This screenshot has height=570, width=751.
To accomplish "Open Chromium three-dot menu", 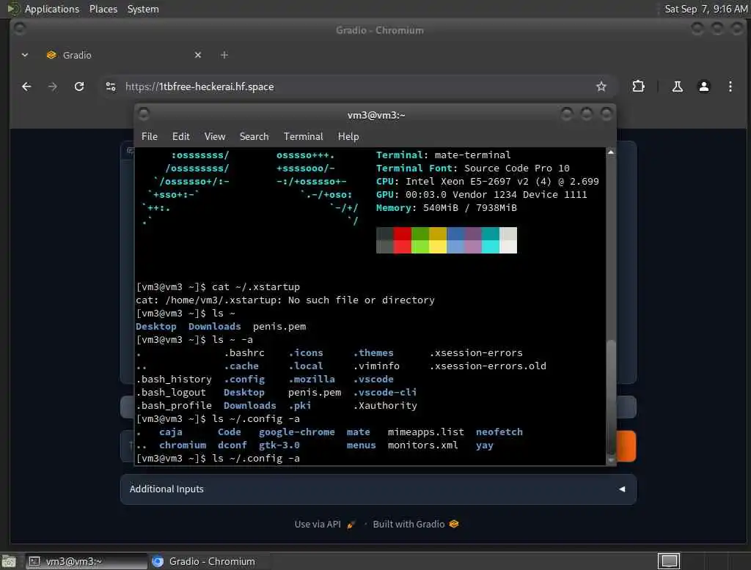I will point(730,86).
